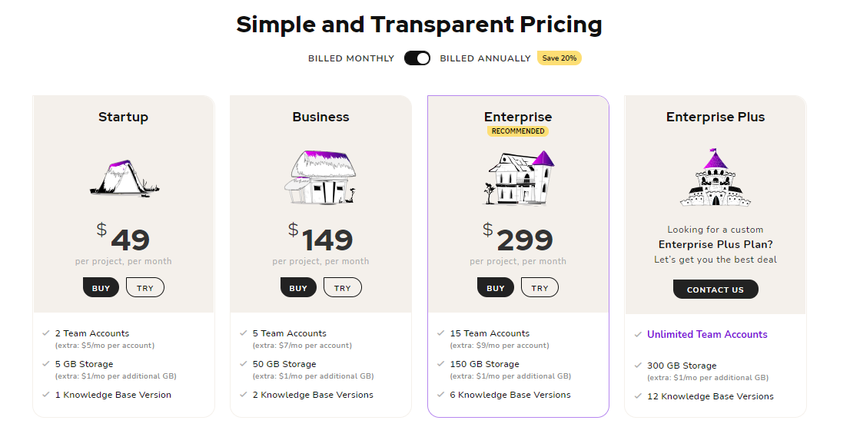Buy the Startup plan
The width and height of the screenshot is (850, 427).
click(x=101, y=288)
